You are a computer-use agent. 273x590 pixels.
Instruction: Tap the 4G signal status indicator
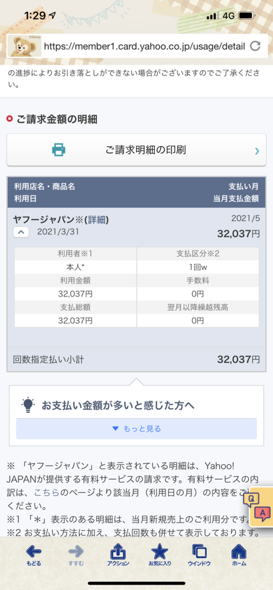tap(229, 16)
